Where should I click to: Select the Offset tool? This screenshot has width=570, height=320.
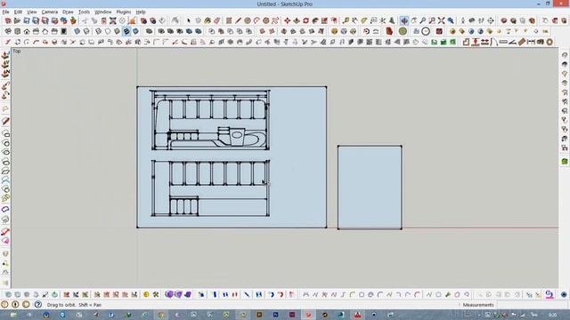tap(334, 20)
